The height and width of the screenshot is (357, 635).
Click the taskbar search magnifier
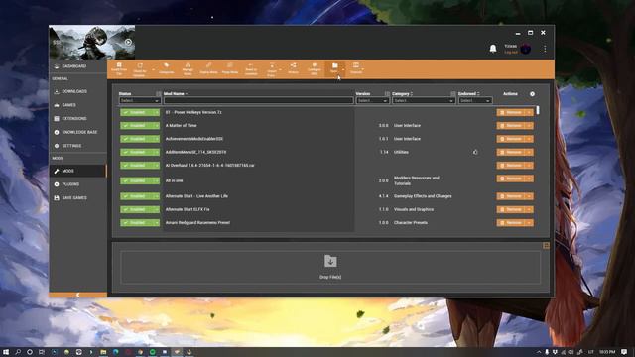(x=18, y=352)
